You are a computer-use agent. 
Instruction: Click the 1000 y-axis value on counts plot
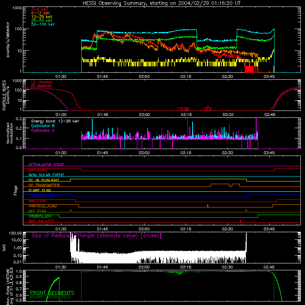17,8
